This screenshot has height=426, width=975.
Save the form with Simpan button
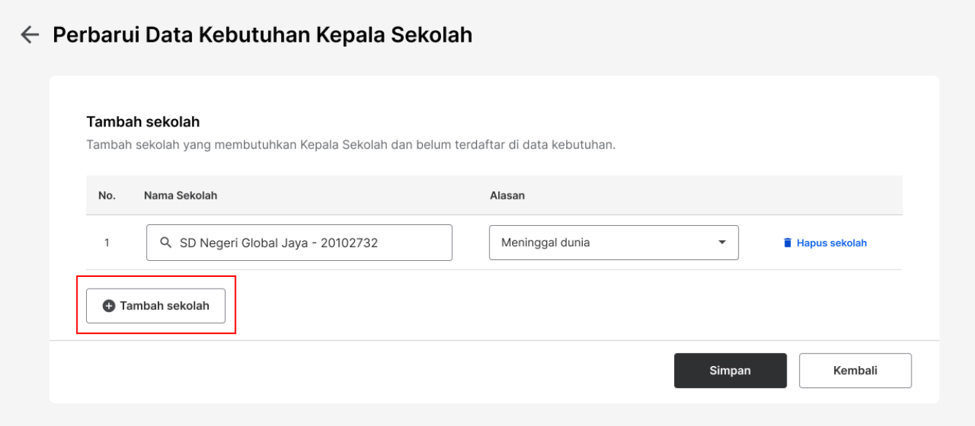[x=730, y=370]
